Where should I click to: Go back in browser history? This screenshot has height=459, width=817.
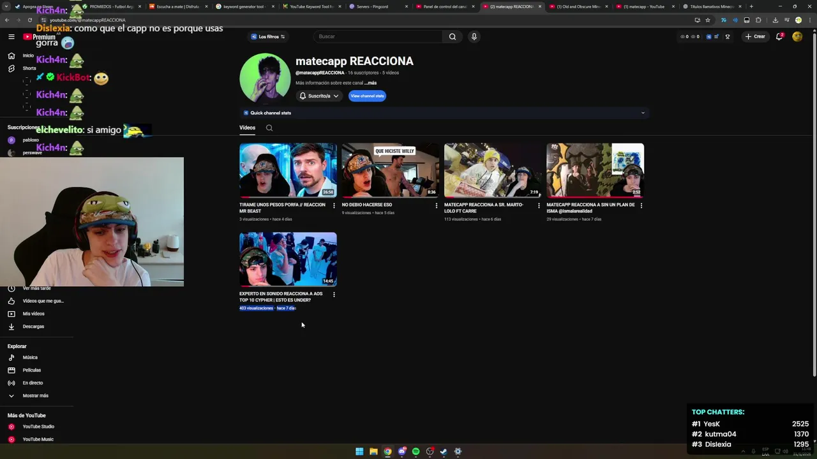click(x=7, y=20)
